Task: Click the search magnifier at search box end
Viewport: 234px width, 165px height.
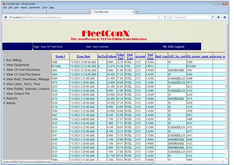Action: tap(212, 17)
